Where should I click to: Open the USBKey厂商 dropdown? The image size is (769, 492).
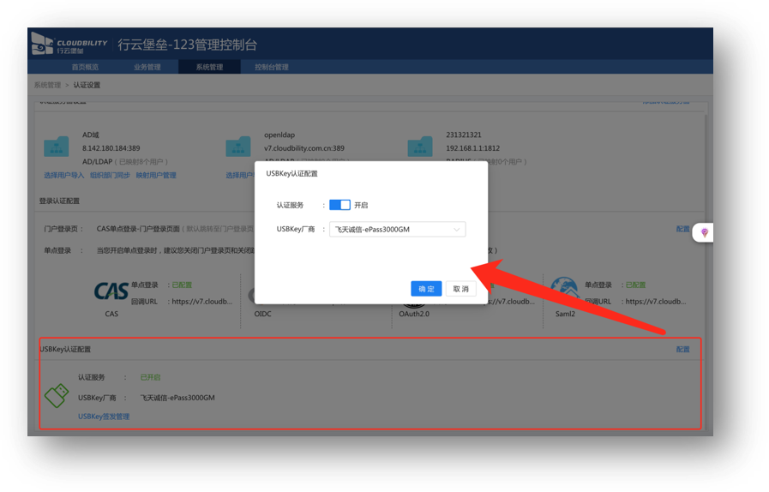(x=397, y=230)
